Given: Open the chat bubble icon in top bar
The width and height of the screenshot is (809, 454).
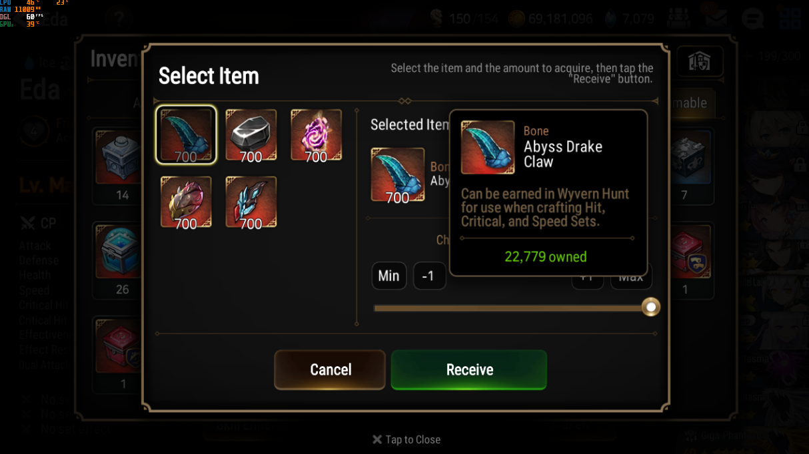Looking at the screenshot, I should 752,18.
